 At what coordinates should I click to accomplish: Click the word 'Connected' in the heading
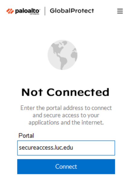click(x=78, y=92)
